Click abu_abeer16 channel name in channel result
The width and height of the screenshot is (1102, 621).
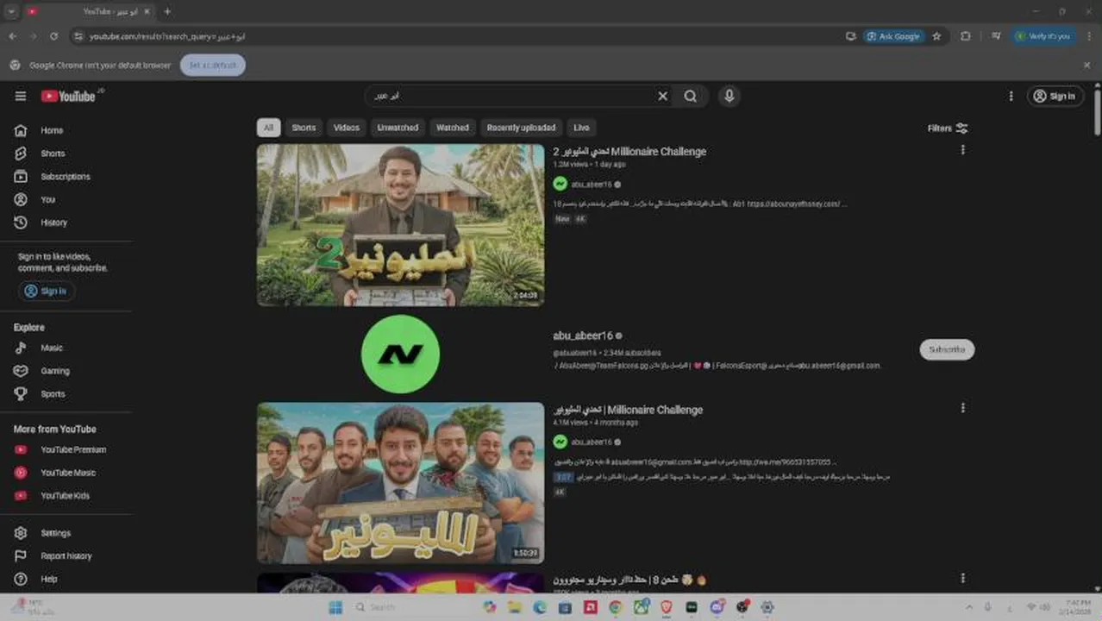[x=583, y=336]
